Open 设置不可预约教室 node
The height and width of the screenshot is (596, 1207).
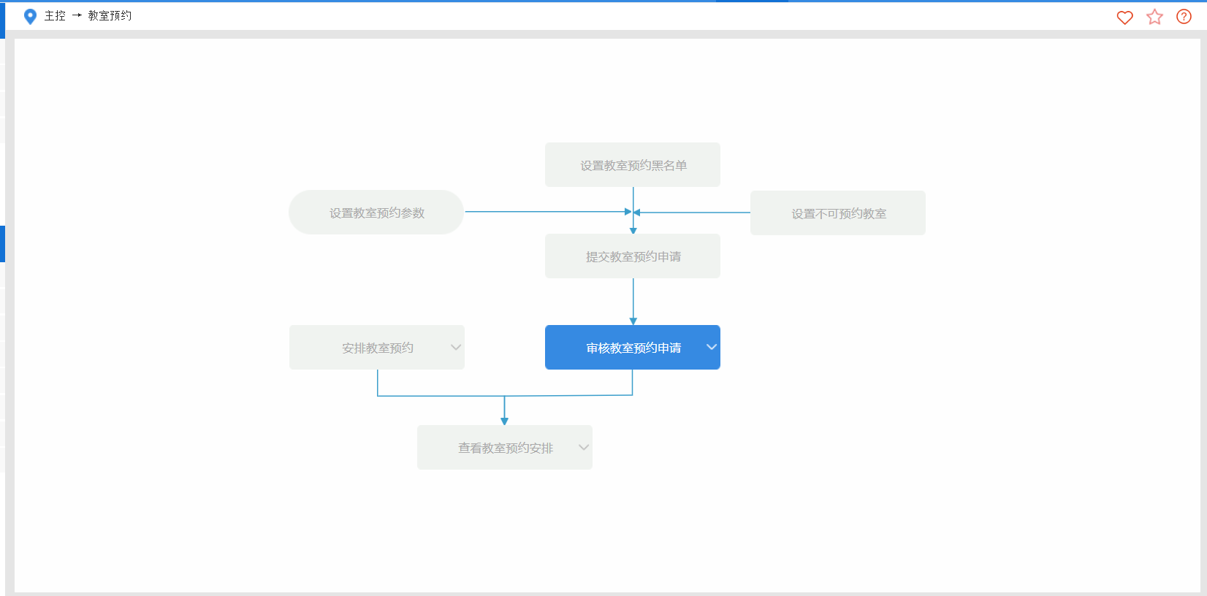pos(838,213)
